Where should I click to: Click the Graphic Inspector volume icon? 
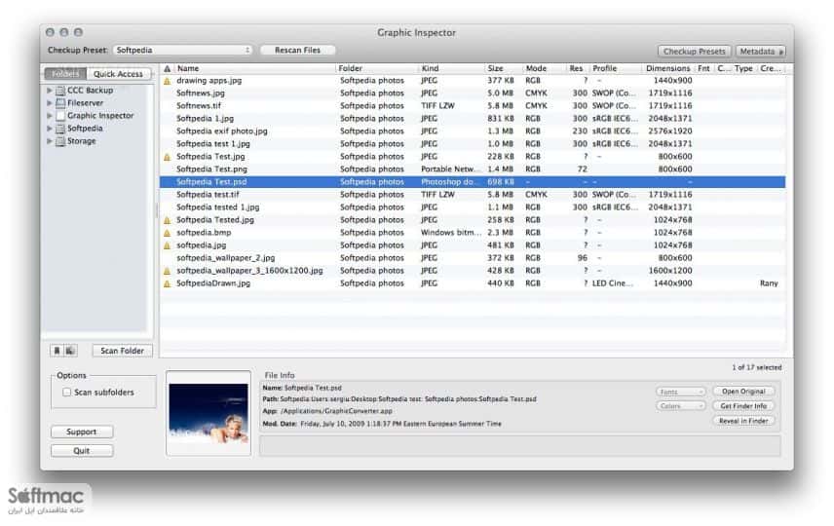pos(60,116)
